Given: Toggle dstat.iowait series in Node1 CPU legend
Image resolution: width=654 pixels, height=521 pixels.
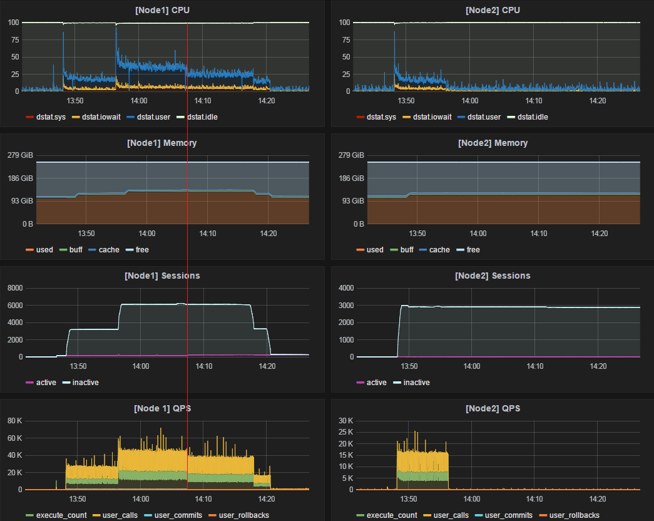Looking at the screenshot, I should coord(101,117).
